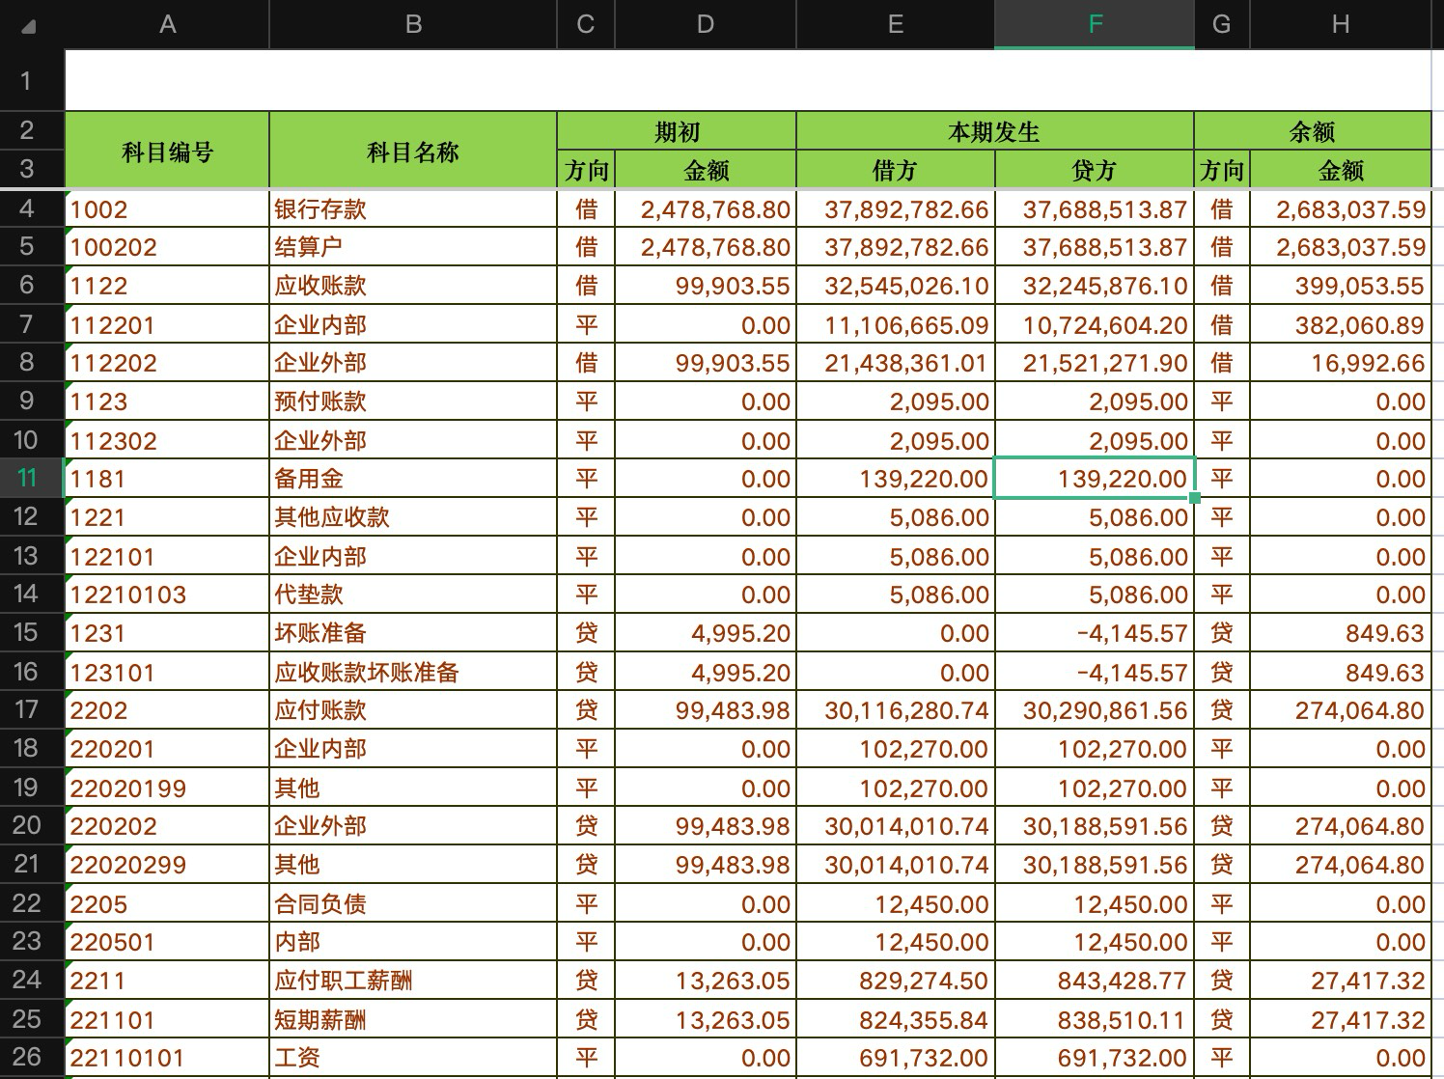1444x1079 pixels.
Task: Select the 本期发生 merged header
Action: click(x=994, y=131)
